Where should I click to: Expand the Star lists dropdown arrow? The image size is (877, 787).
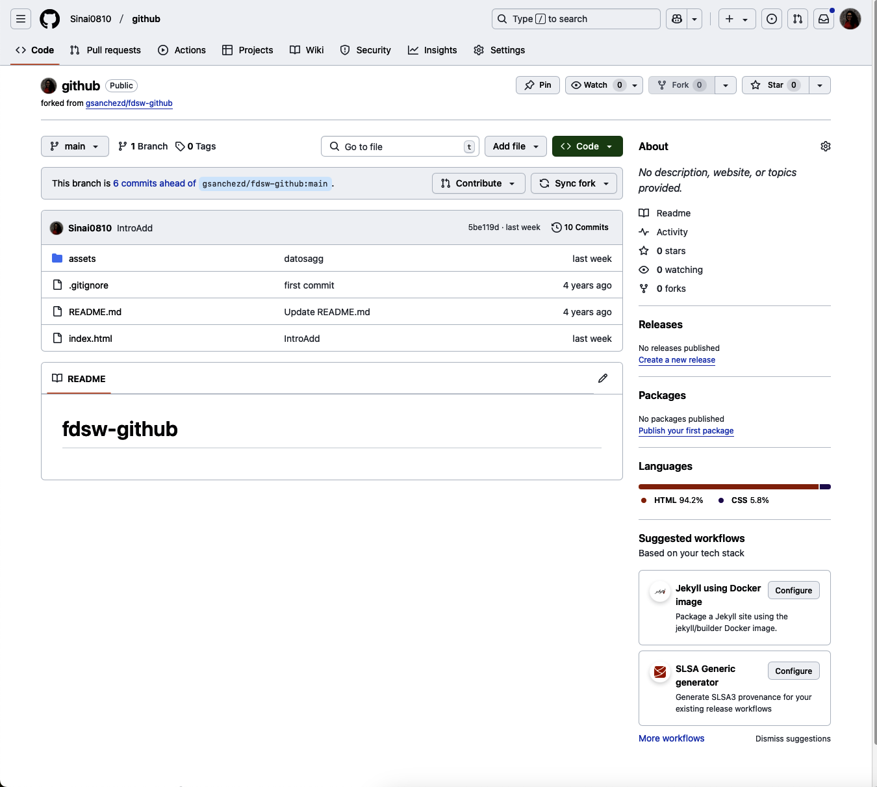(820, 85)
